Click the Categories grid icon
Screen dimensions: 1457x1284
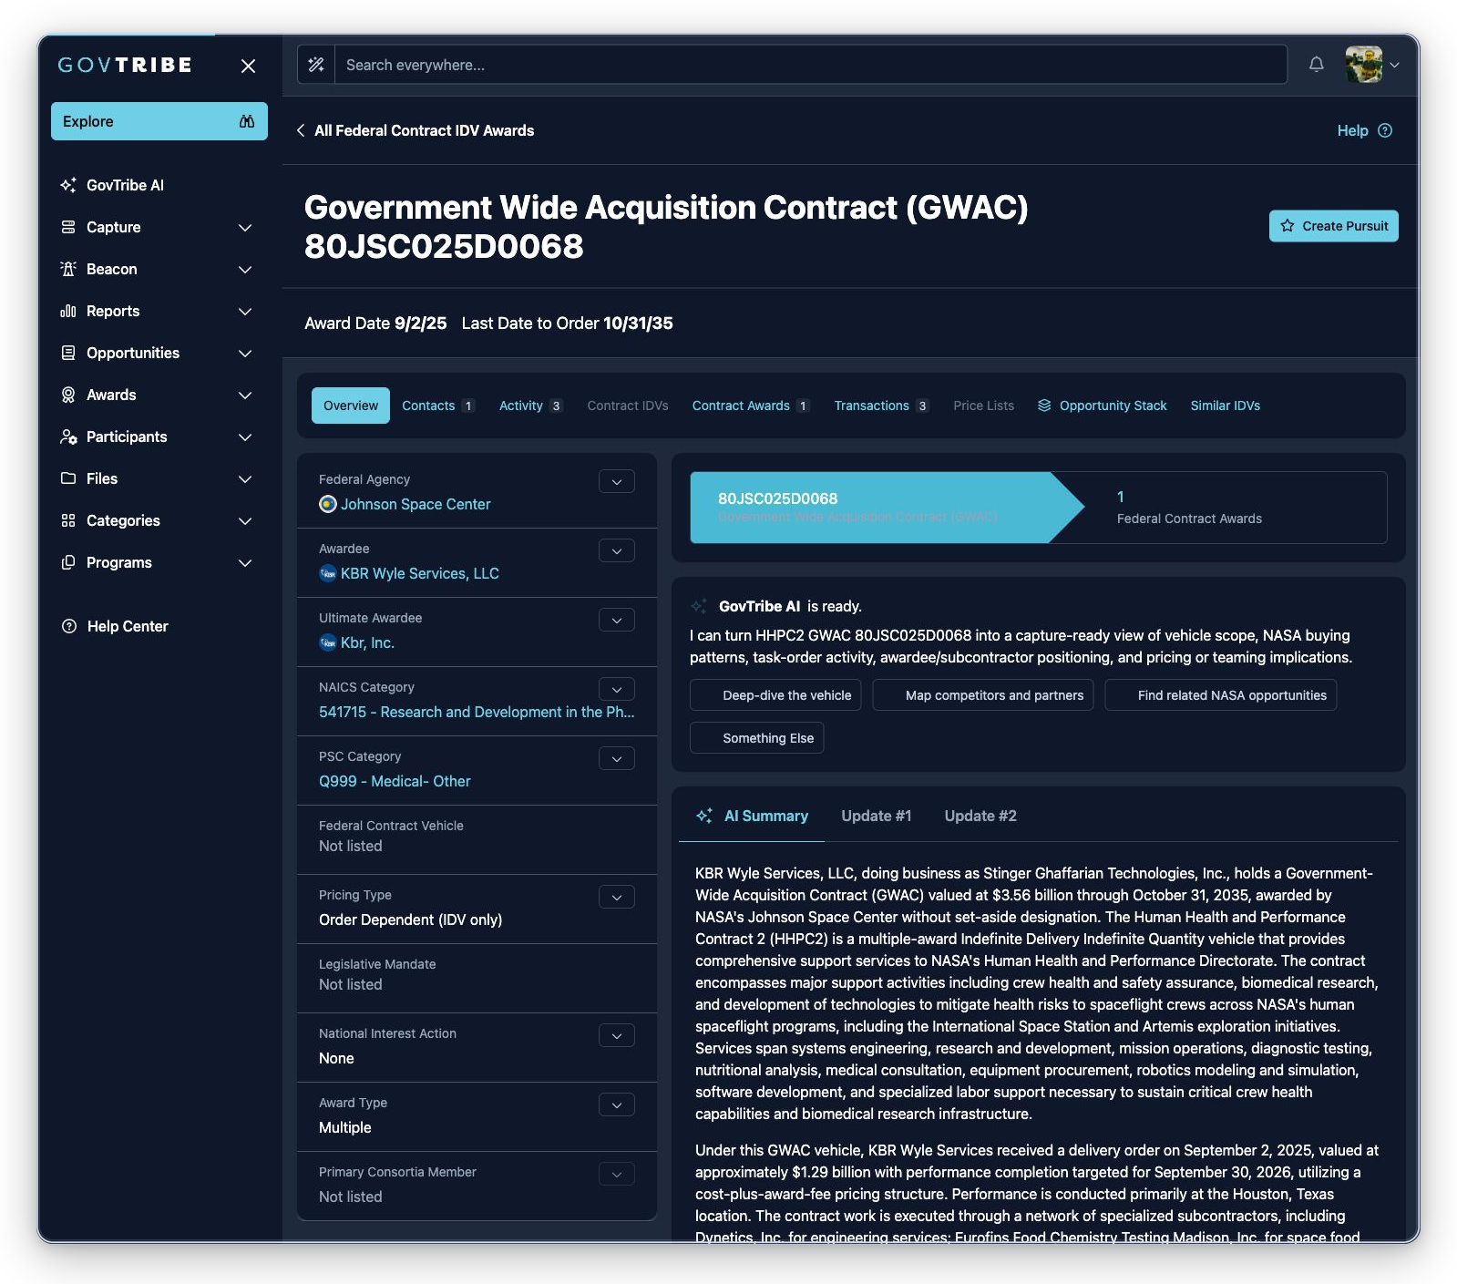coord(68,520)
